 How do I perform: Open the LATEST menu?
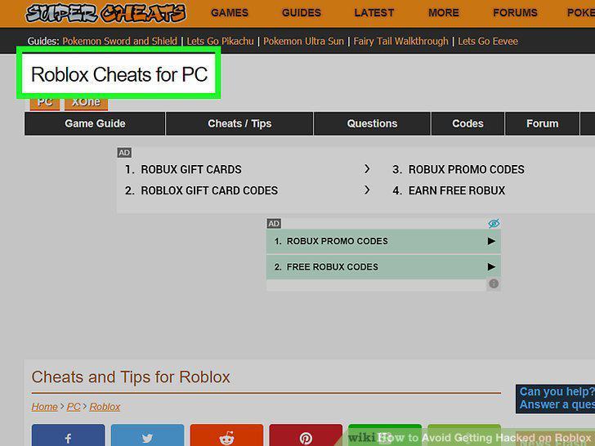pos(374,13)
